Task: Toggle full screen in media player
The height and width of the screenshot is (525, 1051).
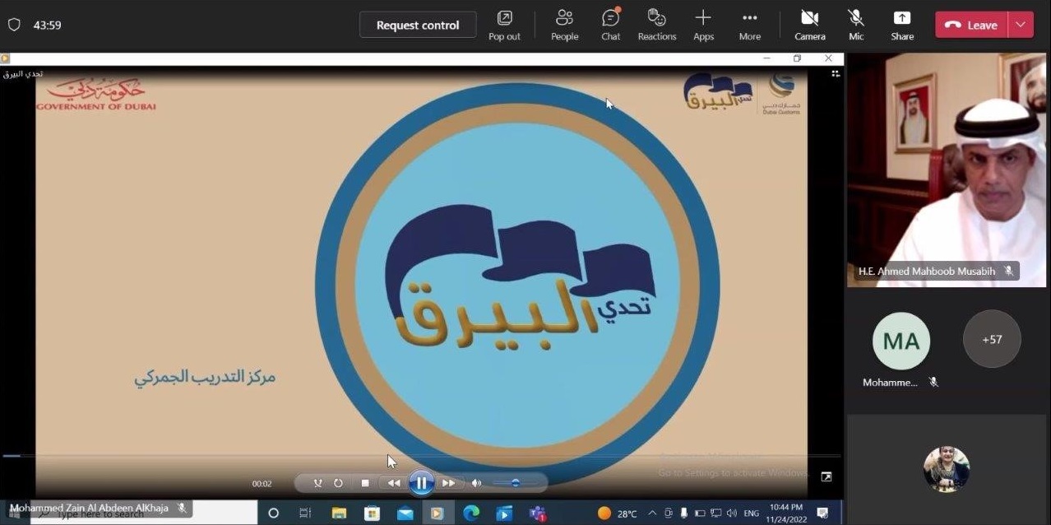Action: pos(826,476)
